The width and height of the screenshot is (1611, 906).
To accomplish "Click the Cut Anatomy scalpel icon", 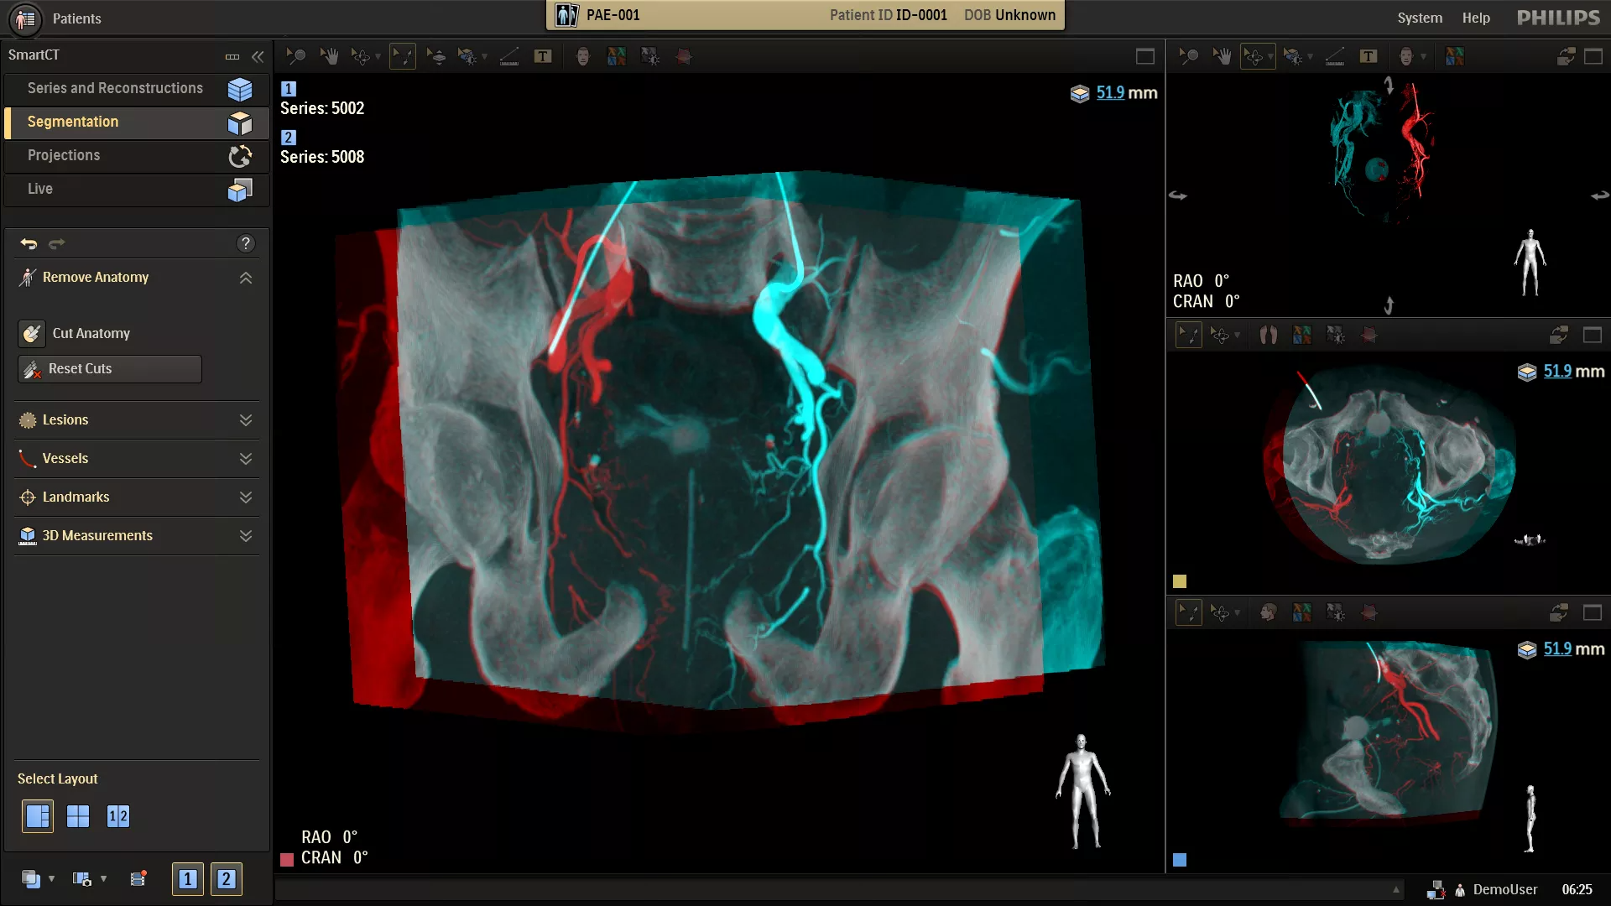I will click(x=32, y=333).
